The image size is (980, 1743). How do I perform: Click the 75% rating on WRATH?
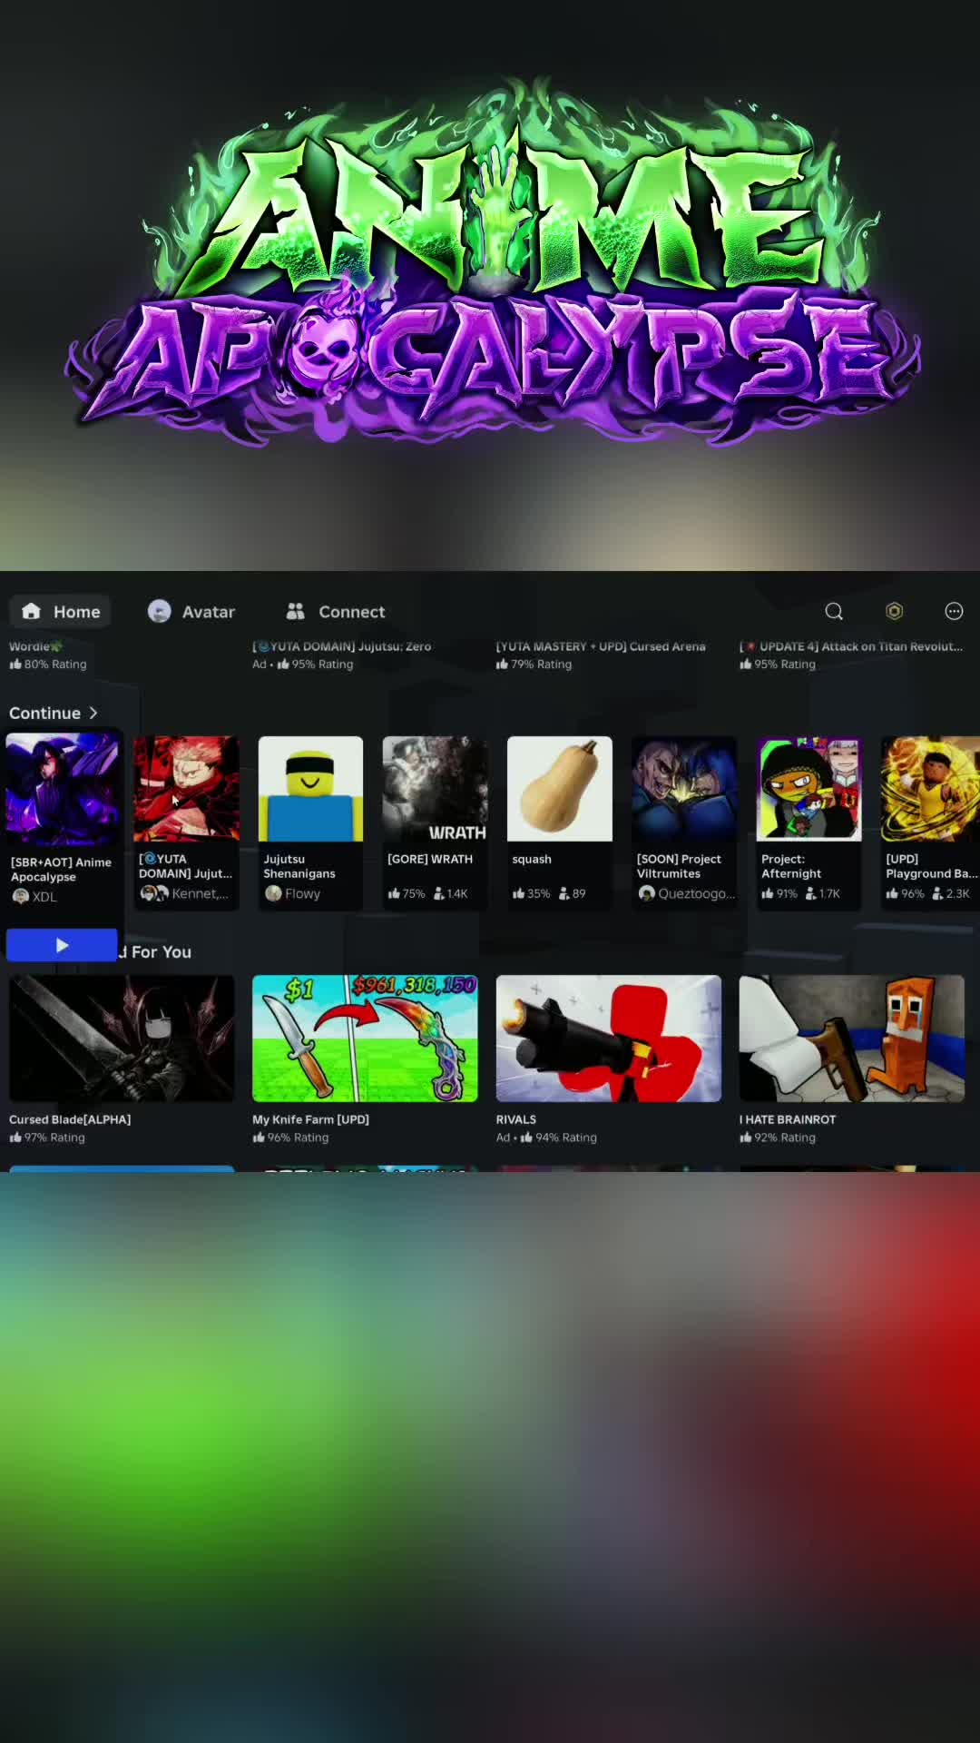pos(407,894)
